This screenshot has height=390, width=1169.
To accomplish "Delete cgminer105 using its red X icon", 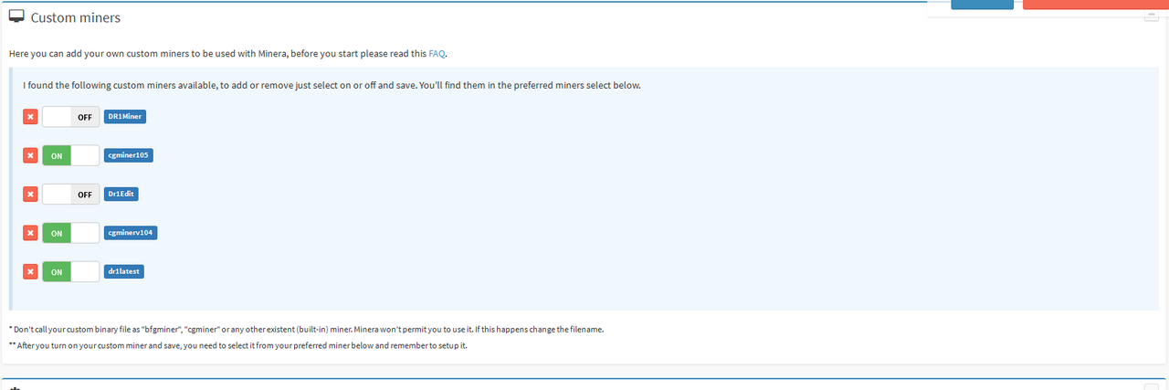I will [x=30, y=155].
